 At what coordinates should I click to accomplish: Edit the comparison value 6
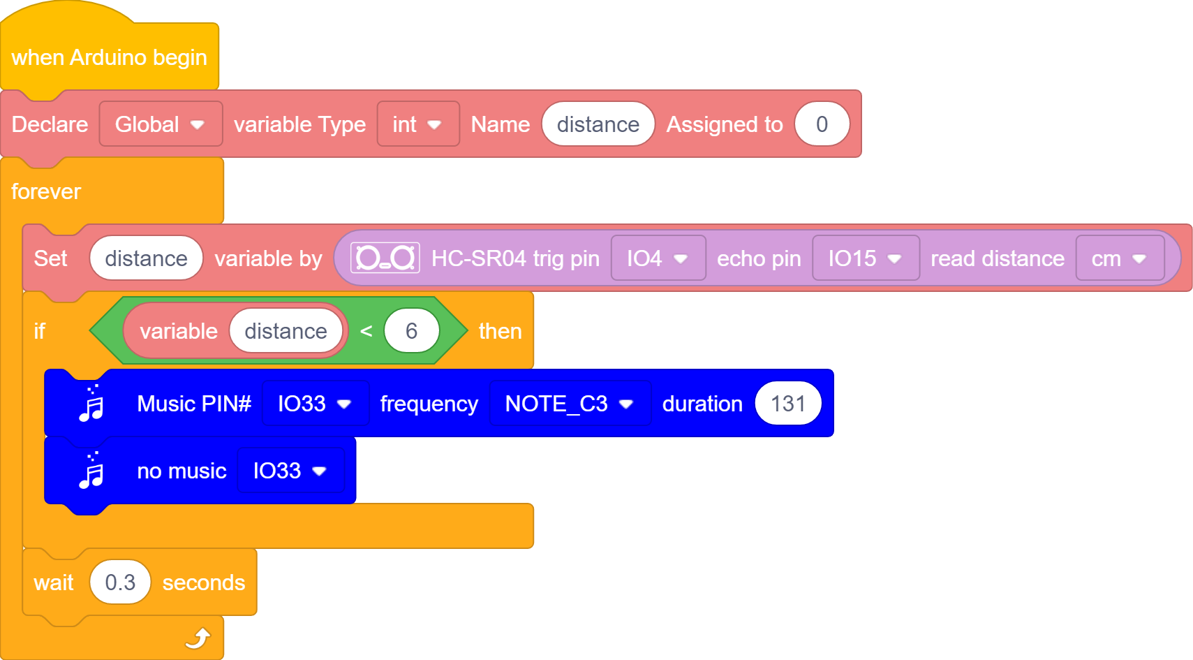point(412,330)
